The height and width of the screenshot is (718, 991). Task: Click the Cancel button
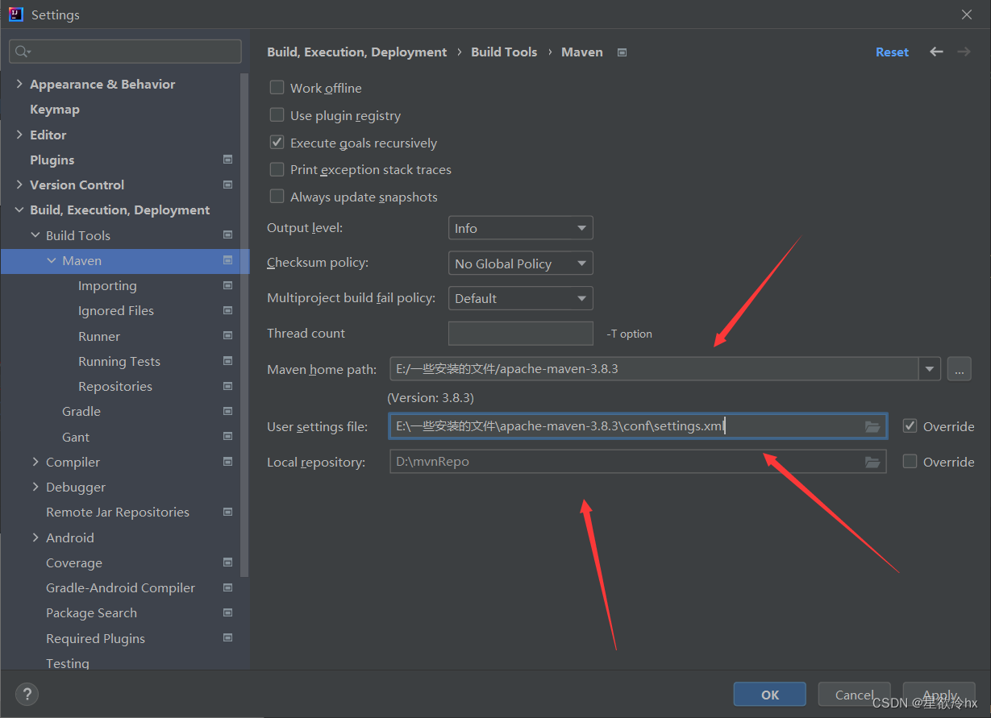point(854,695)
